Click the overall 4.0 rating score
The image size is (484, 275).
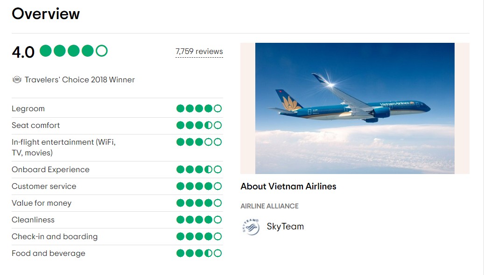tap(23, 51)
